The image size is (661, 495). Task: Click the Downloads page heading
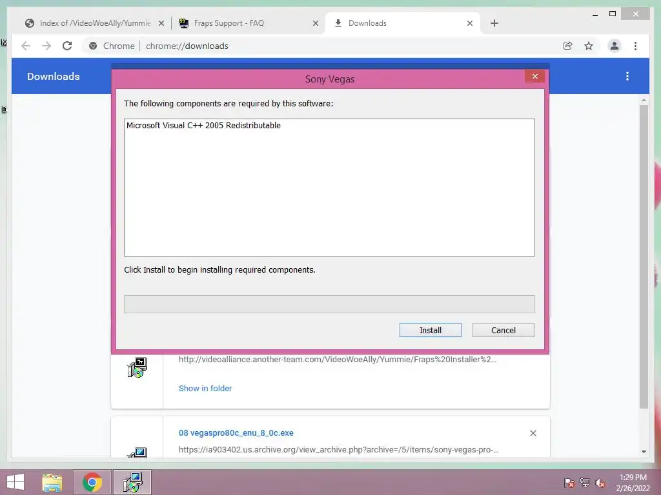pos(53,76)
